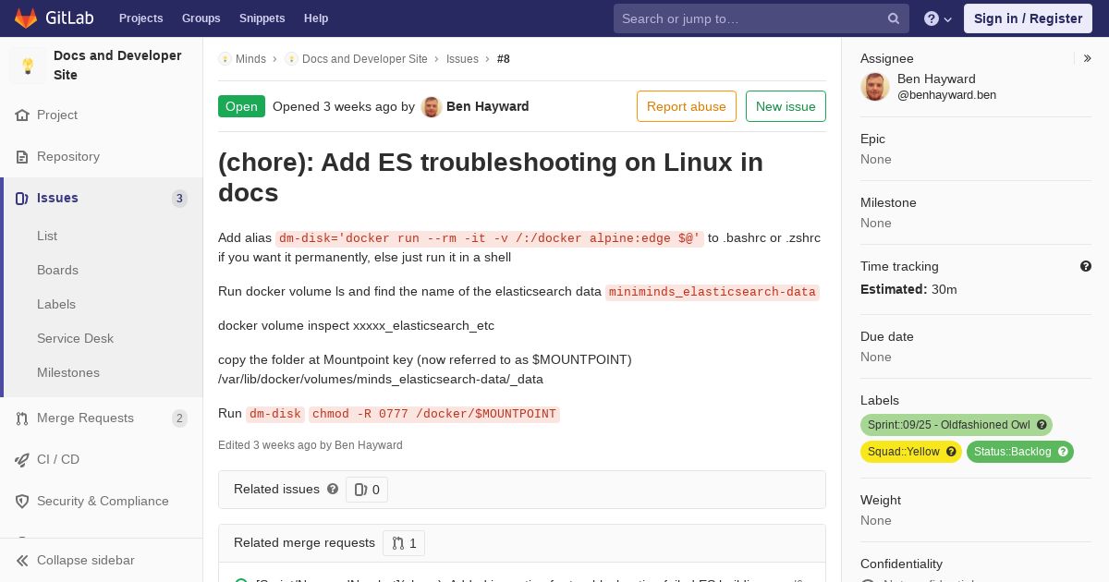Focus the Search or jump to field
This screenshot has height=582, width=1109.
click(x=761, y=18)
